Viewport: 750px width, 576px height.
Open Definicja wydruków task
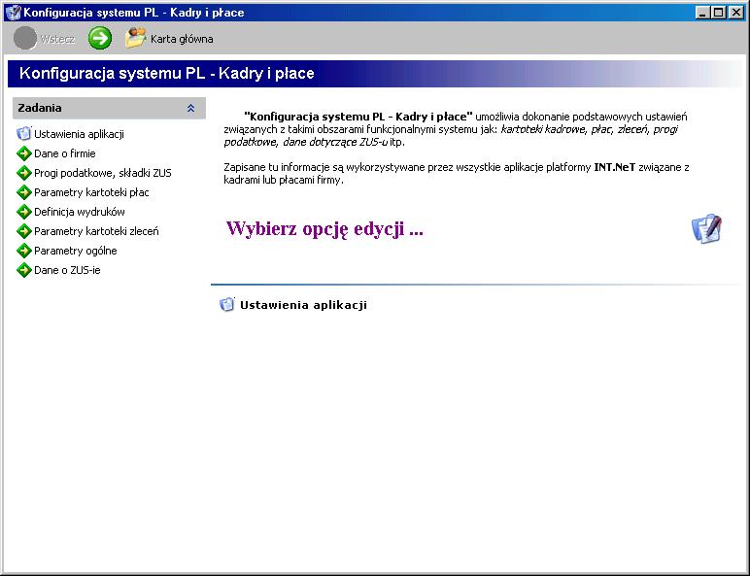click(x=80, y=212)
